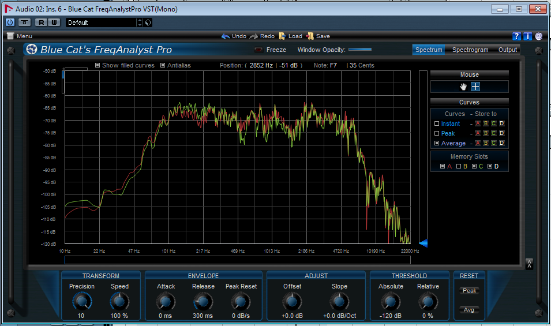Toggle the Freeze LED button
Viewport: 551px width, 326px height.
click(x=258, y=50)
